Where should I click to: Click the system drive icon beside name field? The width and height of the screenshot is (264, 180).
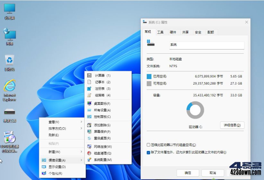tap(151, 43)
